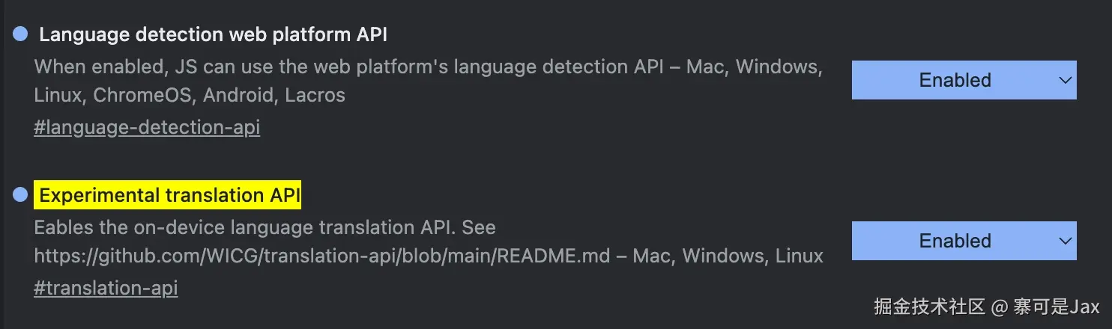
Task: Click the chevron arrow on translation API dropdown
Action: click(1065, 241)
